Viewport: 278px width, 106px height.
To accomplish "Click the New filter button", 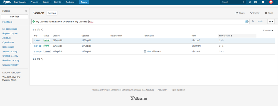I will click(14, 17).
